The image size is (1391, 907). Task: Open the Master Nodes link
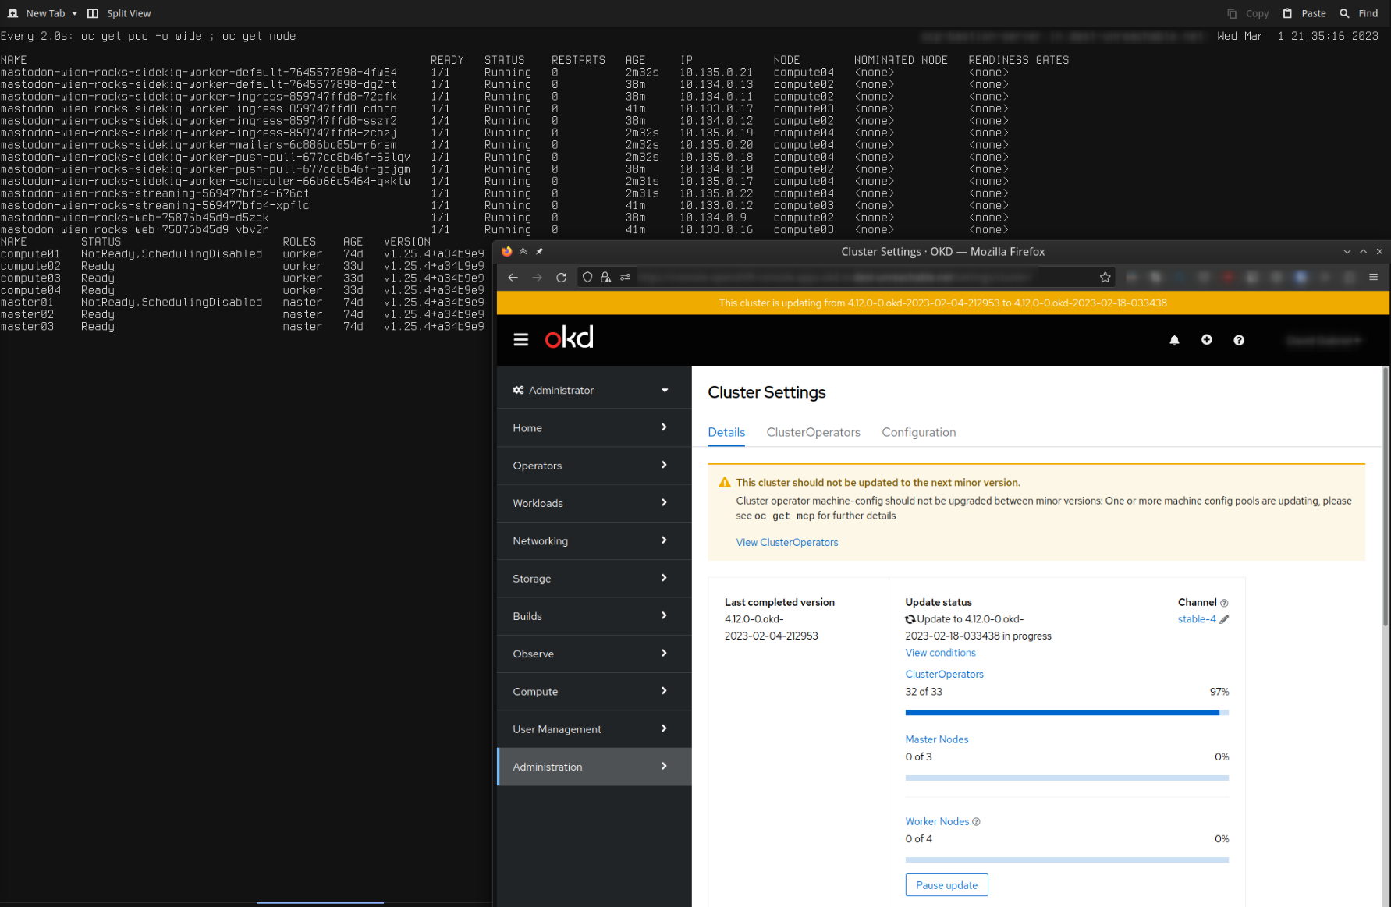coord(936,739)
